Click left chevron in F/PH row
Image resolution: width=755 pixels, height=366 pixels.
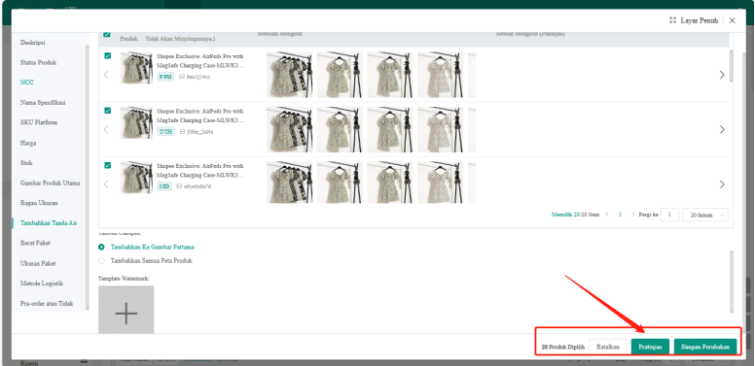click(x=106, y=75)
